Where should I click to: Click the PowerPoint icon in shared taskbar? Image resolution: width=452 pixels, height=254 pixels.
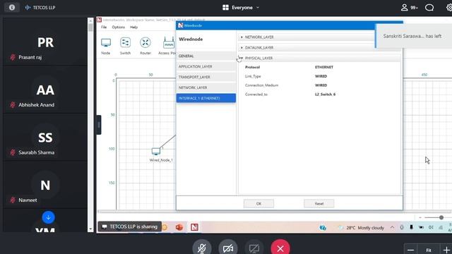pyautogui.click(x=179, y=227)
